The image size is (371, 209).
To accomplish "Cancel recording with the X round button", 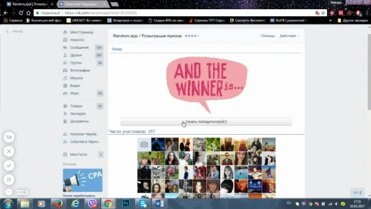I will coord(9,151).
